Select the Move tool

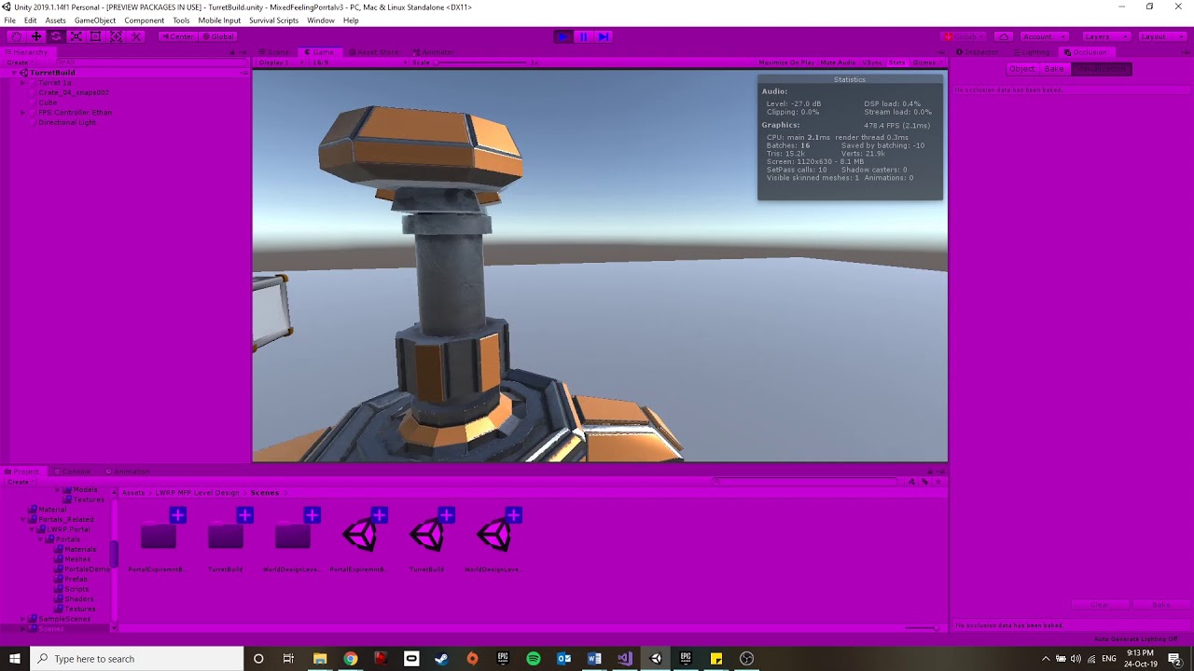[36, 36]
